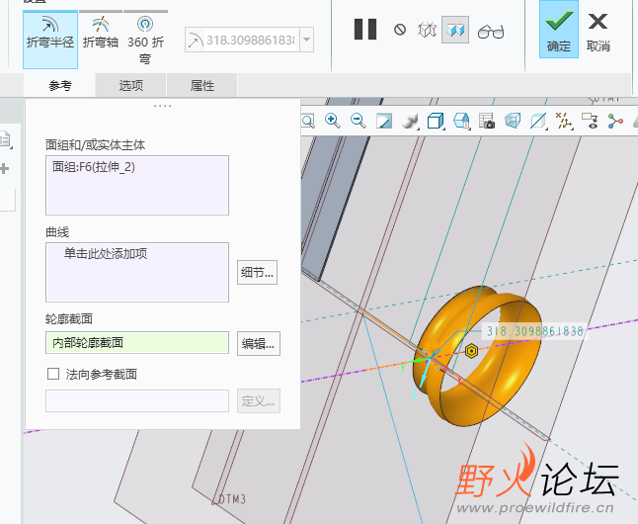Image resolution: width=638 pixels, height=524 pixels.
Task: Click the glasses preview icon
Action: 491,31
